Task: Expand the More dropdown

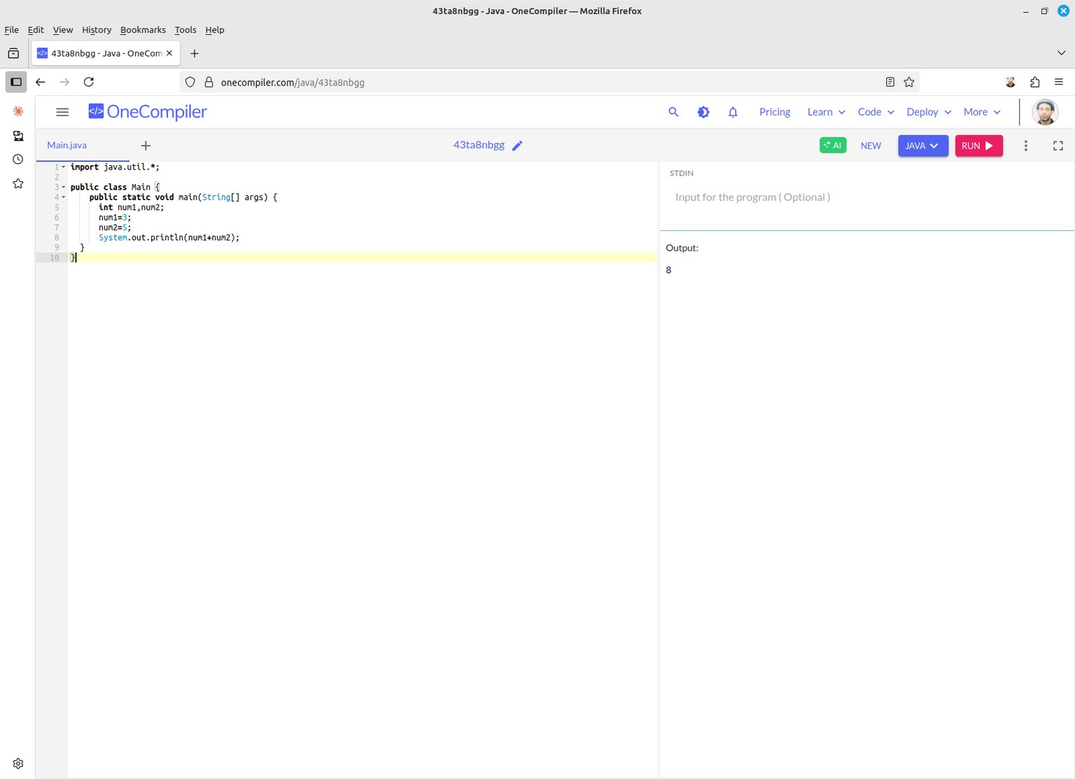Action: (982, 112)
